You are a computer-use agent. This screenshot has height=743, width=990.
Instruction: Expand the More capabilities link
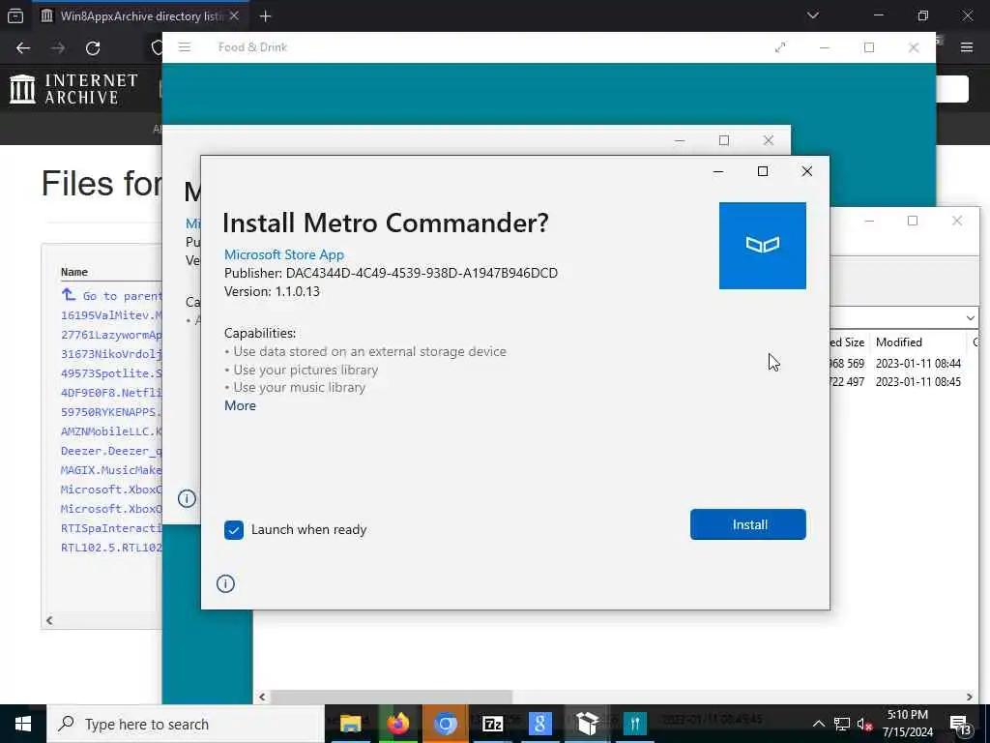click(x=240, y=405)
